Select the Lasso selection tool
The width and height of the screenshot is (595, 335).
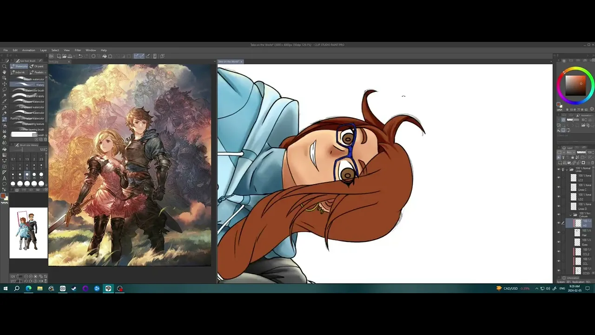click(x=4, y=90)
